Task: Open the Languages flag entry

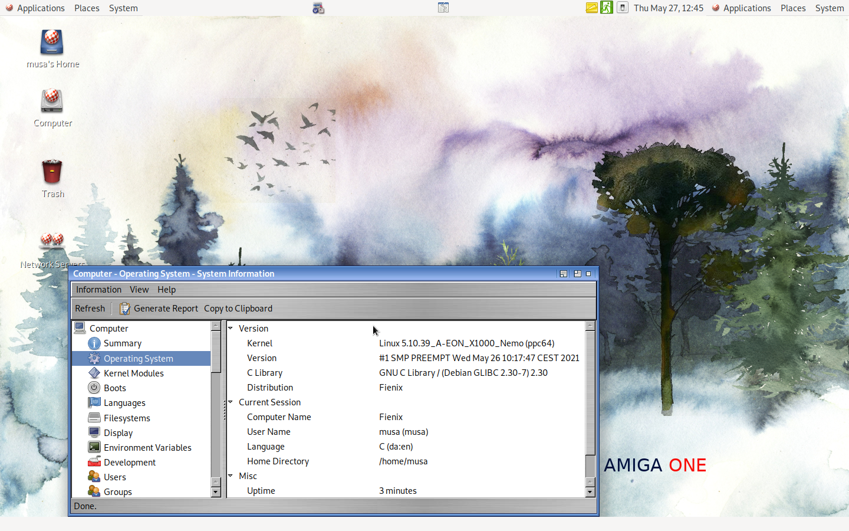Action: [x=94, y=403]
